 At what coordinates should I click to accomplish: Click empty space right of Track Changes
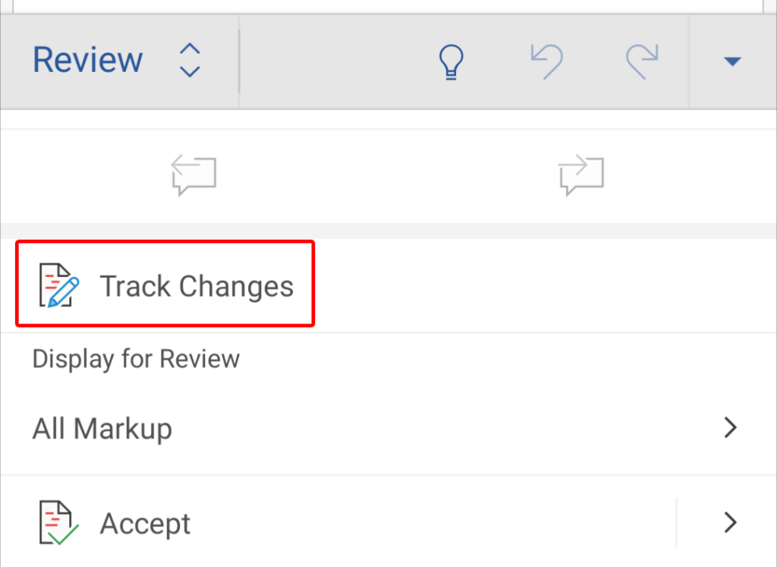(531, 286)
